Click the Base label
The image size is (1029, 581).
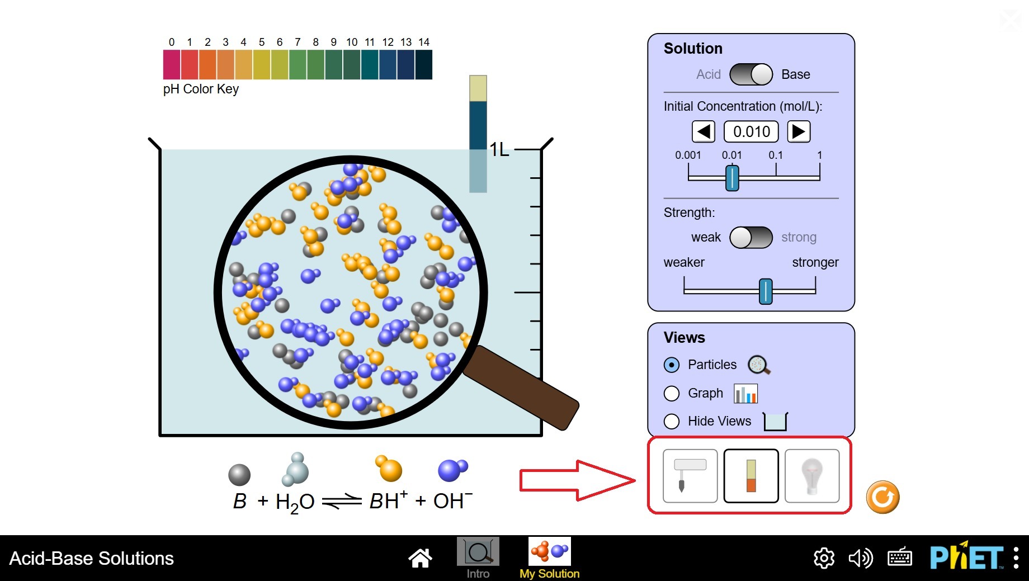tap(796, 74)
